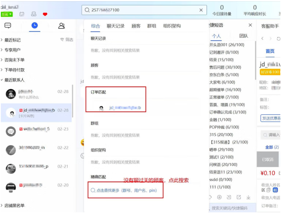
Task: Open the contact dated 02-20
Action: 36,187
